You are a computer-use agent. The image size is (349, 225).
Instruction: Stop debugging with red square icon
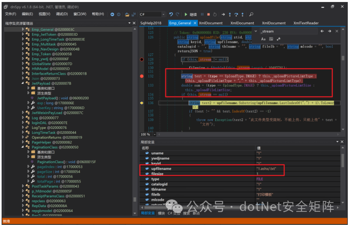(x=208, y=14)
